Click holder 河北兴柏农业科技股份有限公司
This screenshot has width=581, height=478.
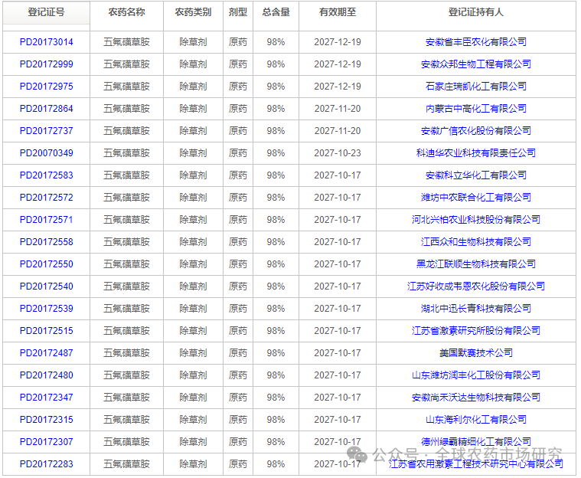click(476, 220)
